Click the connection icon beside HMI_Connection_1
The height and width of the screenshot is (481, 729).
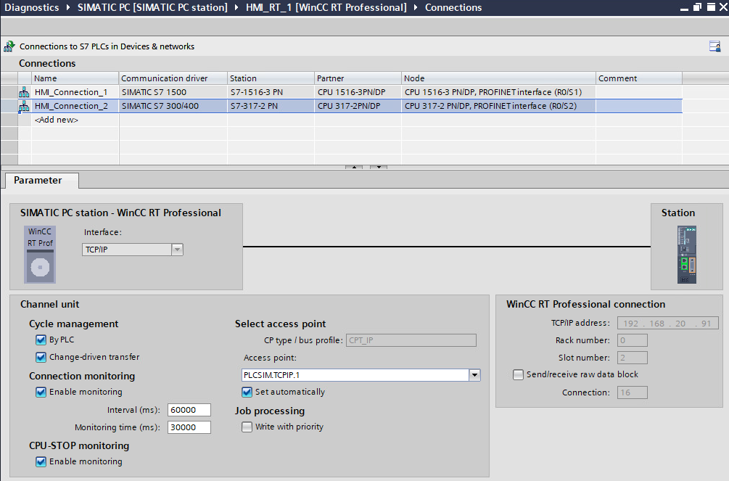[24, 92]
